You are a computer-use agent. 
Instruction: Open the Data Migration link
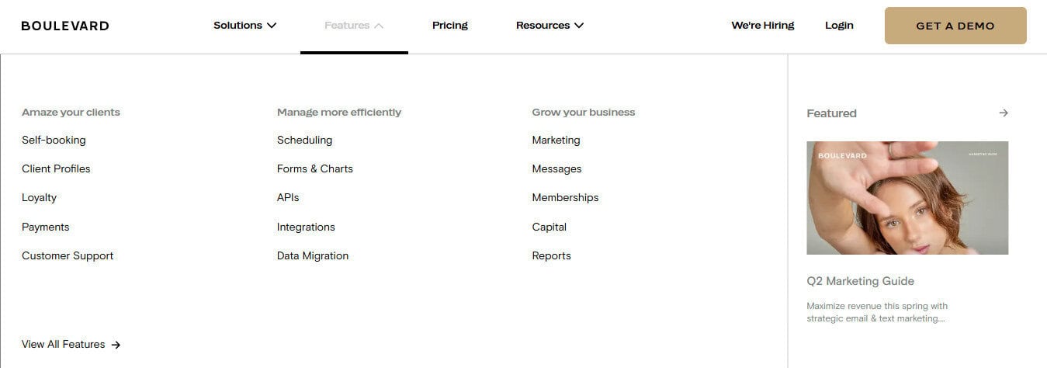click(313, 256)
